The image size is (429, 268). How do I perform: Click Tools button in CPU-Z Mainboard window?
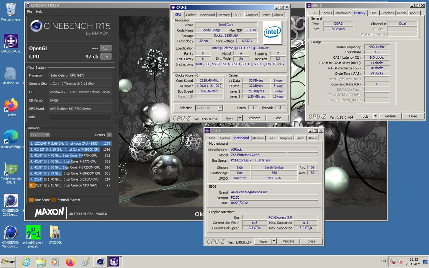click(263, 241)
